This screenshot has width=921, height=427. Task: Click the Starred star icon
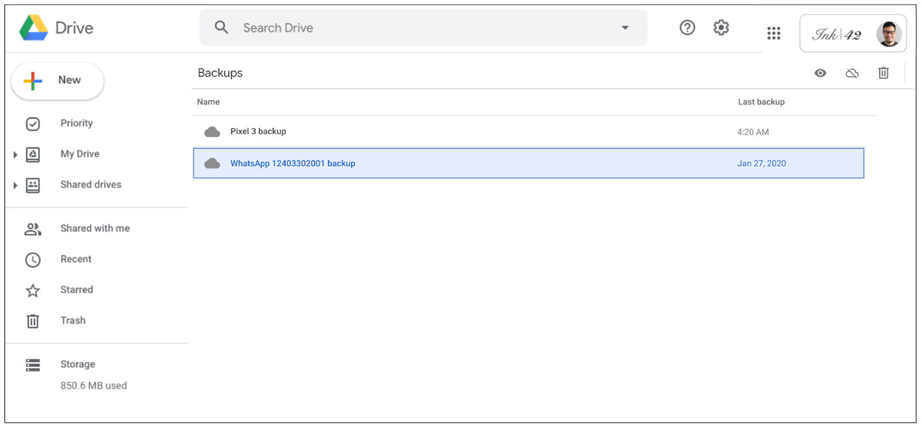click(x=33, y=291)
